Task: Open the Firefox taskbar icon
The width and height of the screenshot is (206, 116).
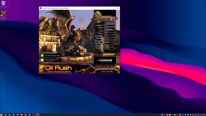Action: click(25, 115)
